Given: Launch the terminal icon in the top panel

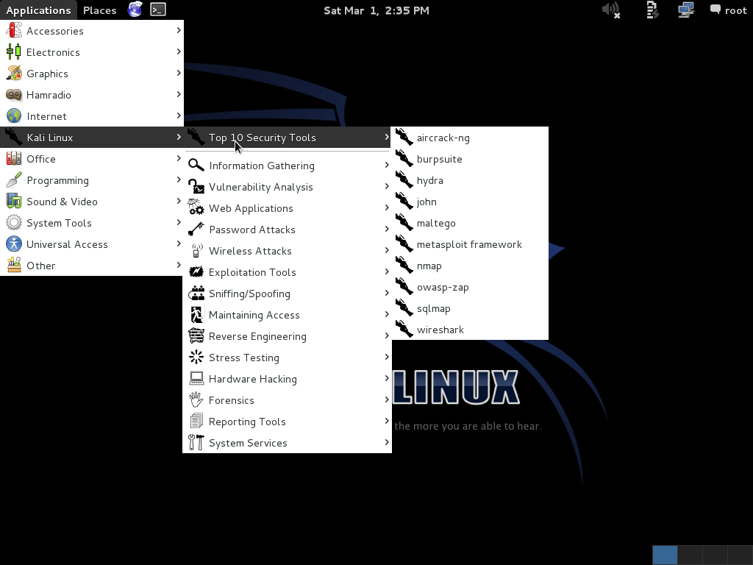Looking at the screenshot, I should click(158, 10).
